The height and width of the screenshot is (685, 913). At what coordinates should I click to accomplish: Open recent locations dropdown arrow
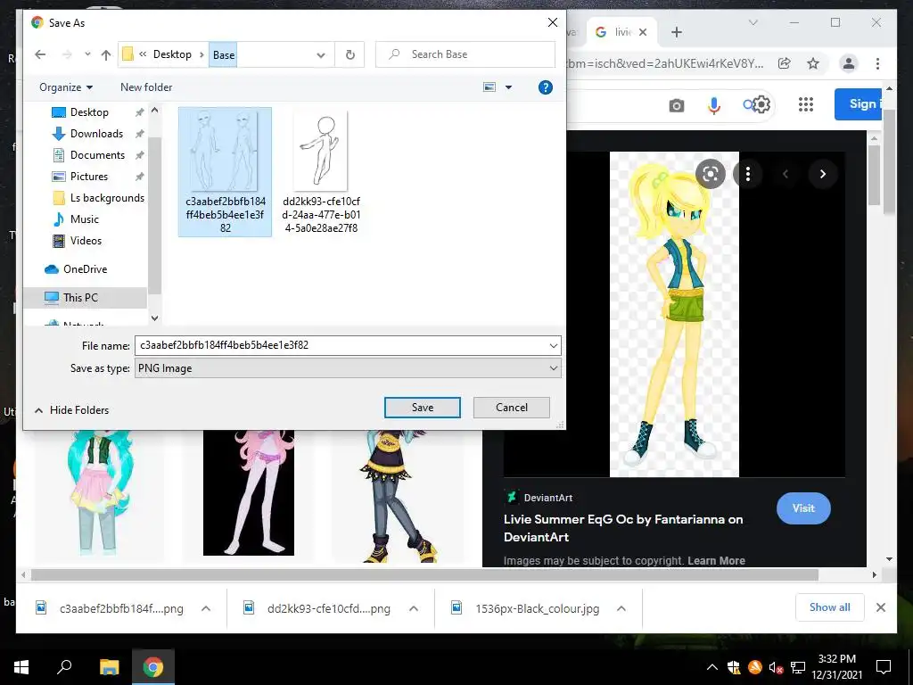coord(87,54)
